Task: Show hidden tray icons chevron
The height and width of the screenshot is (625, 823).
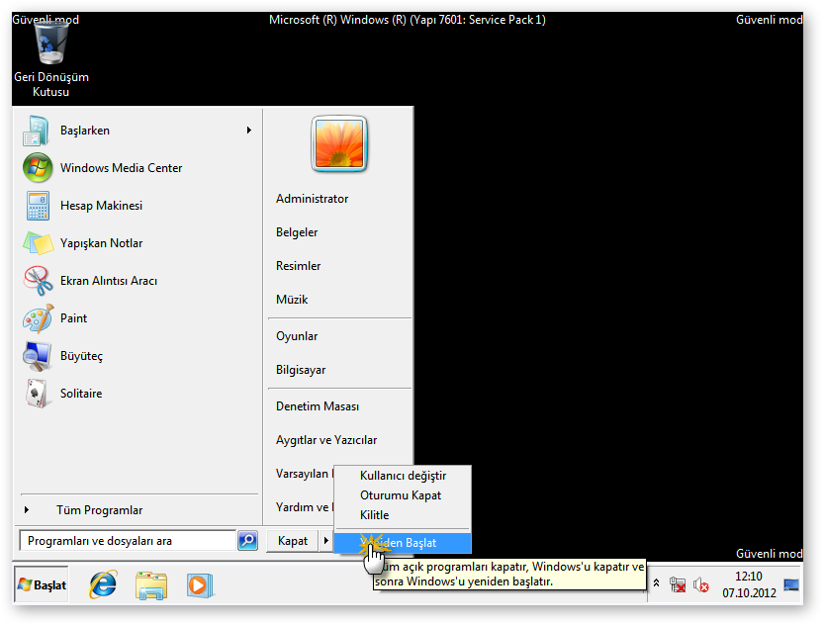Action: (656, 583)
